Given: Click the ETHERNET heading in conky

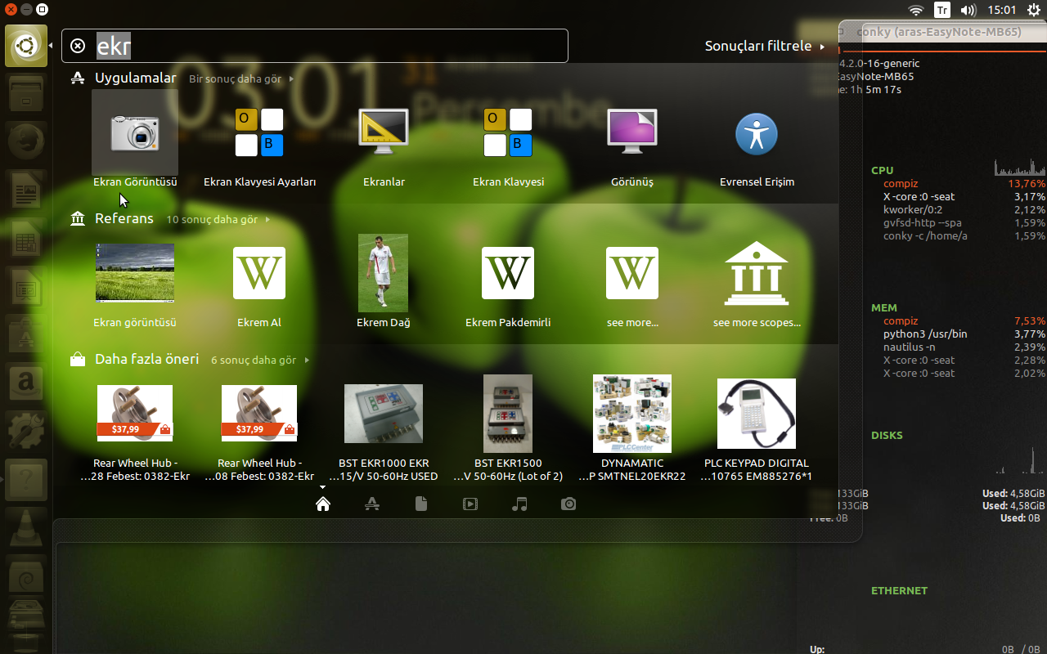Looking at the screenshot, I should coord(899,591).
